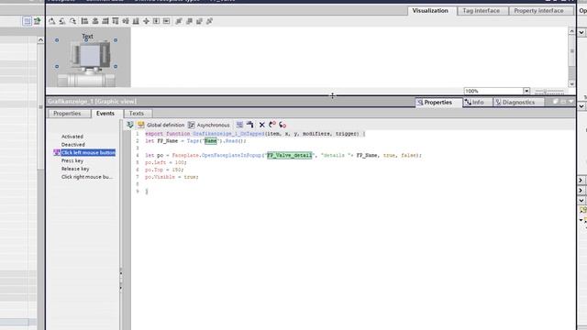Click the left panel scroll-up arrow
The width and height of the screenshot is (587, 330).
pos(40,39)
